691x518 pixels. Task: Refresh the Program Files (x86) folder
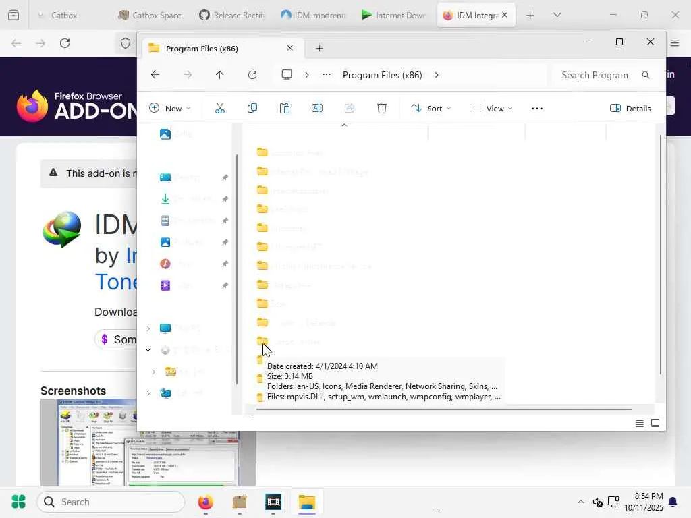tap(252, 75)
